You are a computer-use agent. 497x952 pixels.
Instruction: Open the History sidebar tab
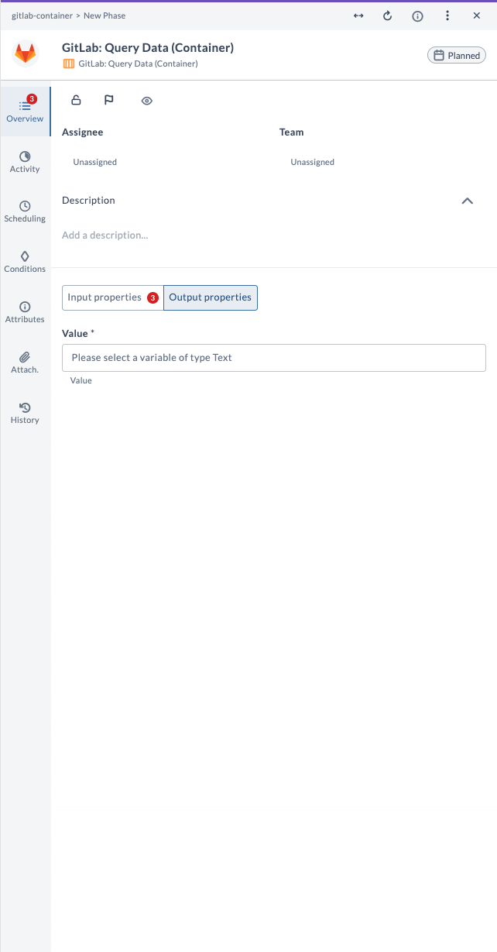[25, 413]
